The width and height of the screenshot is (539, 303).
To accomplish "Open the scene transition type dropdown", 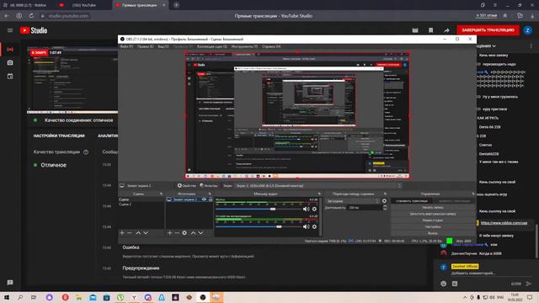I will point(353,201).
